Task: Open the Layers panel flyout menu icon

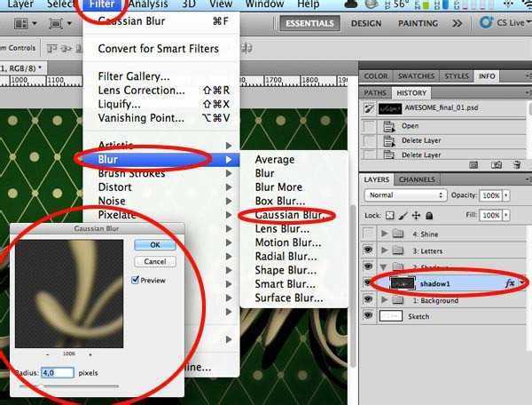Action: (x=528, y=179)
